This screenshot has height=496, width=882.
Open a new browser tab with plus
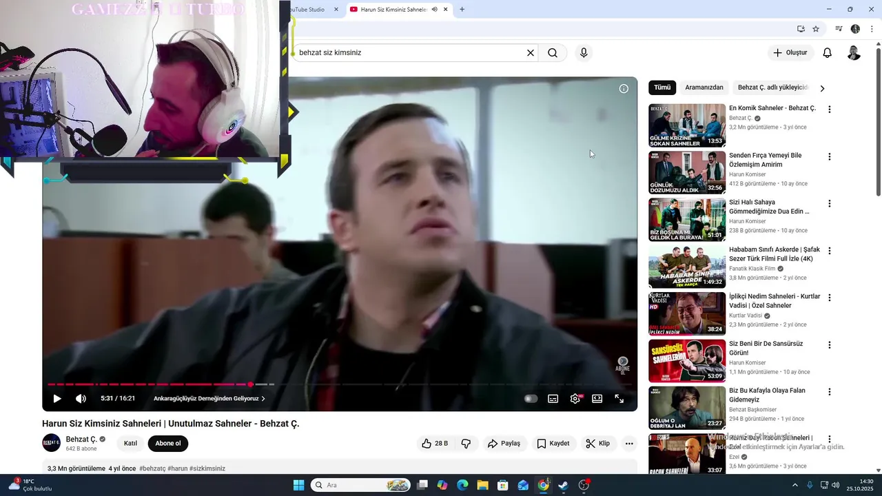click(462, 10)
